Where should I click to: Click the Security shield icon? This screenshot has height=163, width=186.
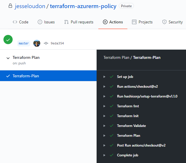[x=164, y=22]
